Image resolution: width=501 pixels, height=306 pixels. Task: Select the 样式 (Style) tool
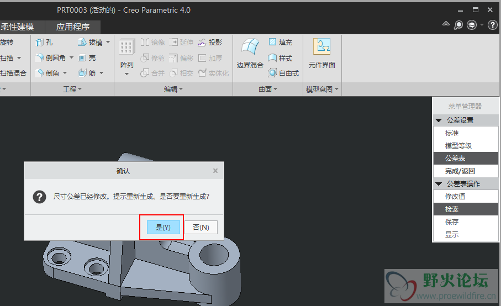[280, 58]
